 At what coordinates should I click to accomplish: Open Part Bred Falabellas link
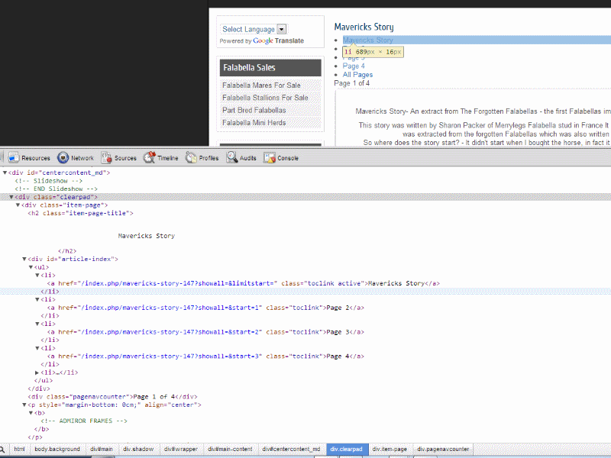(254, 110)
